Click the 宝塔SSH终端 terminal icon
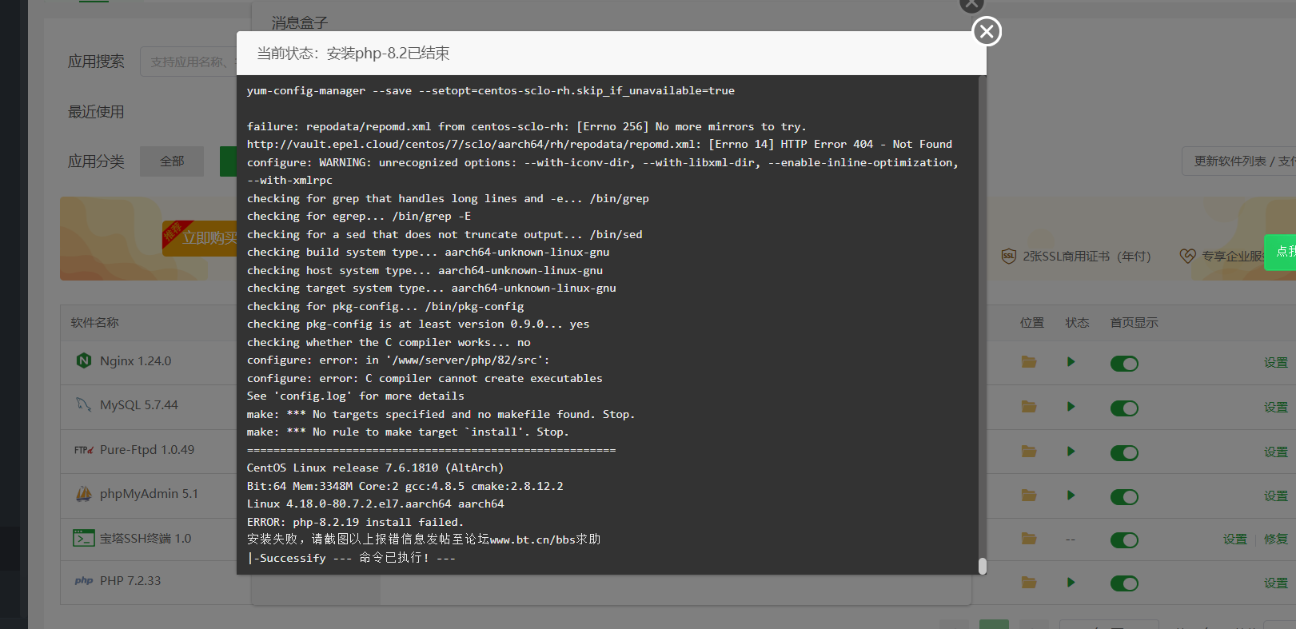This screenshot has height=629, width=1296. 84,538
